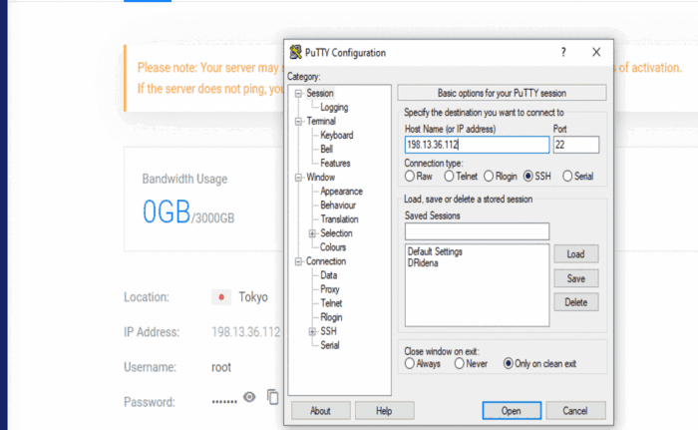The height and width of the screenshot is (430, 698).
Task: Open the Selection category
Action: coord(336,233)
